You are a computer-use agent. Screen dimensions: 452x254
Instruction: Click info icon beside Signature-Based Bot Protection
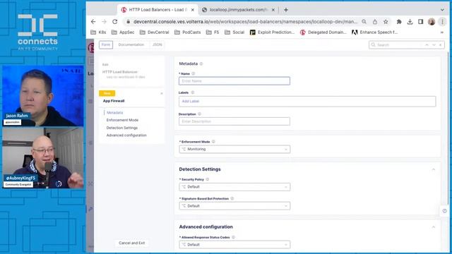click(x=232, y=198)
